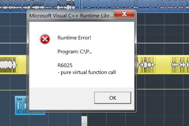Click the red error icon in the dialog
The image size is (189, 126).
pos(45,39)
